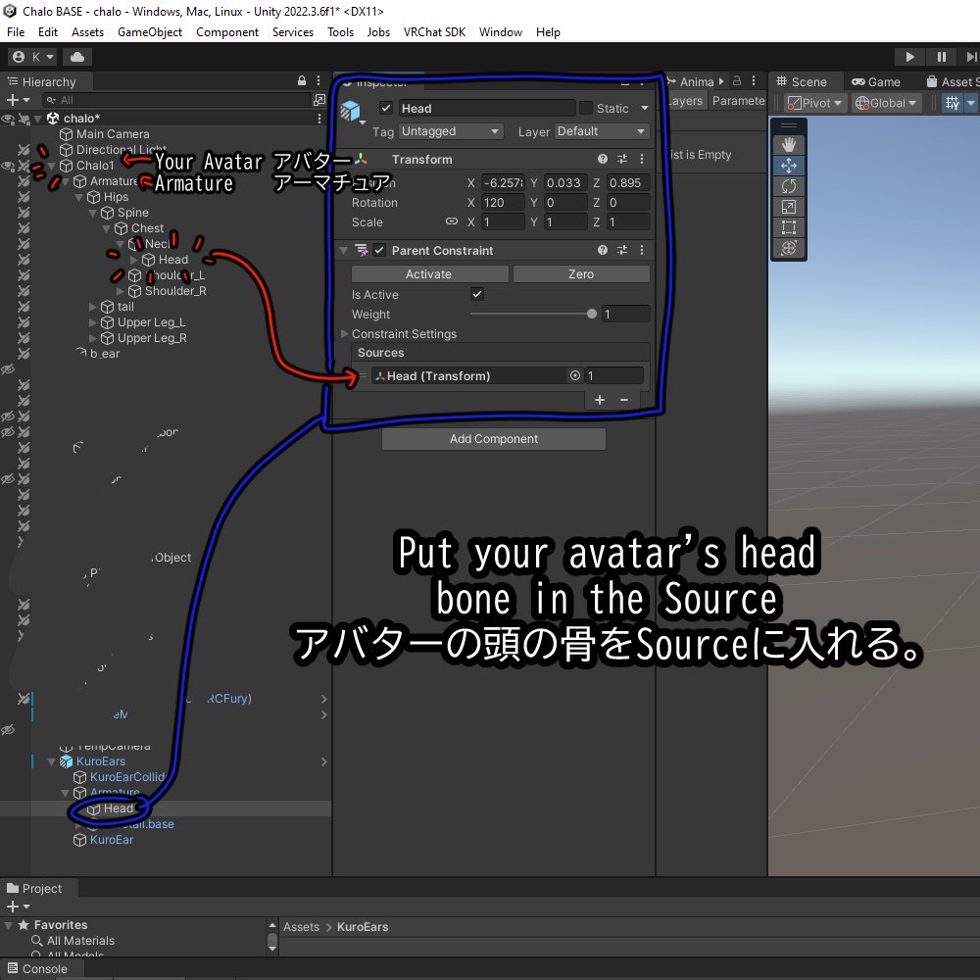Open Parent Constraint more options menu
Viewport: 980px width, 980px height.
642,250
